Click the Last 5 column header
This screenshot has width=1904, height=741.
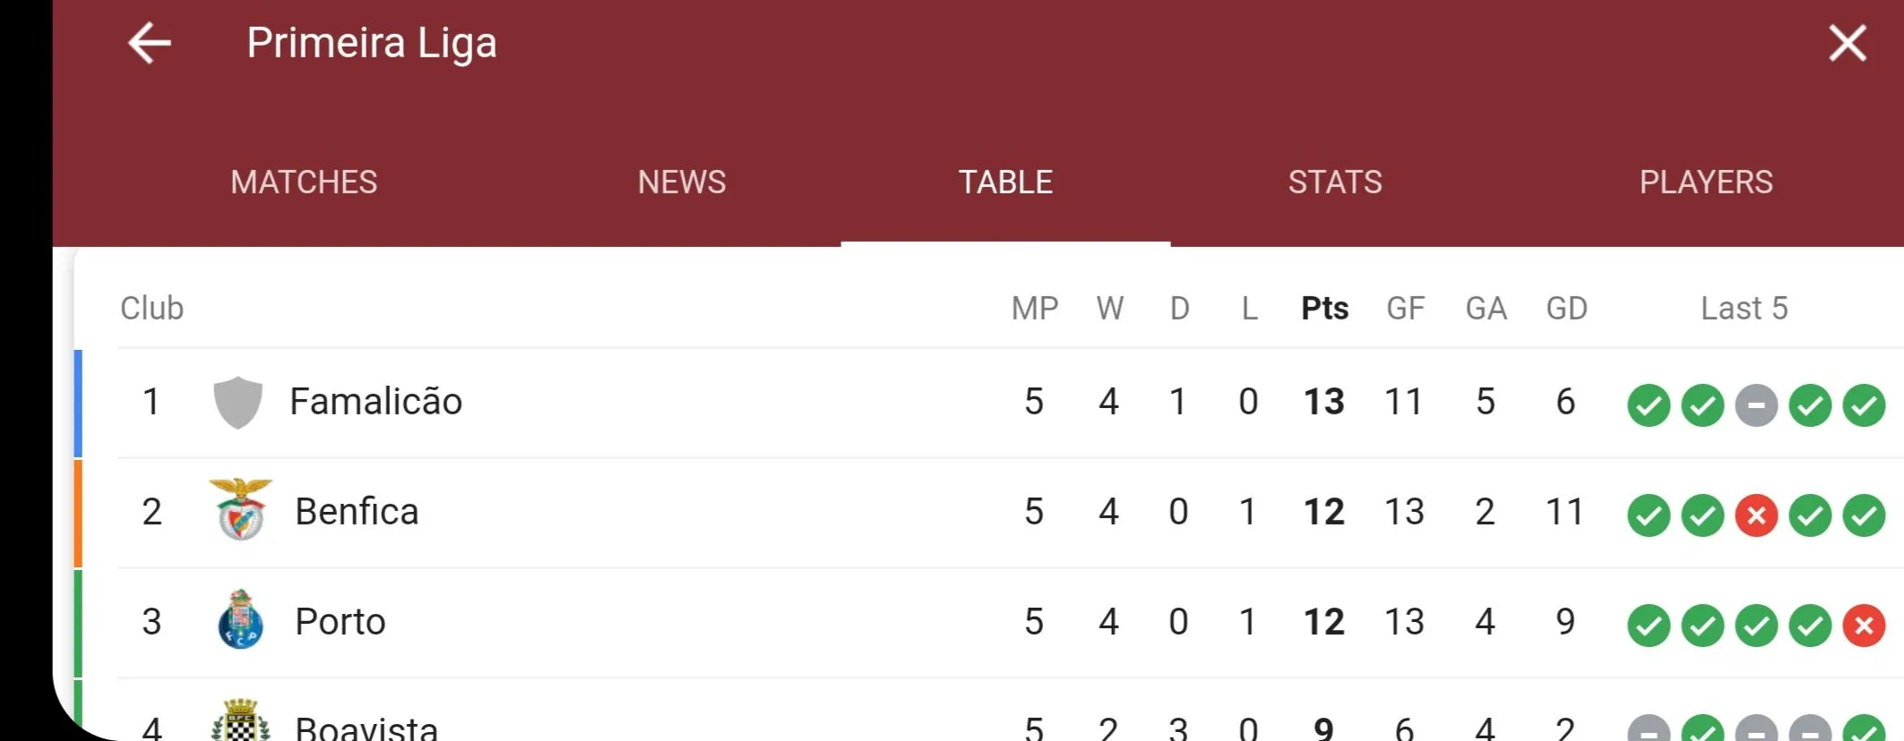1744,309
